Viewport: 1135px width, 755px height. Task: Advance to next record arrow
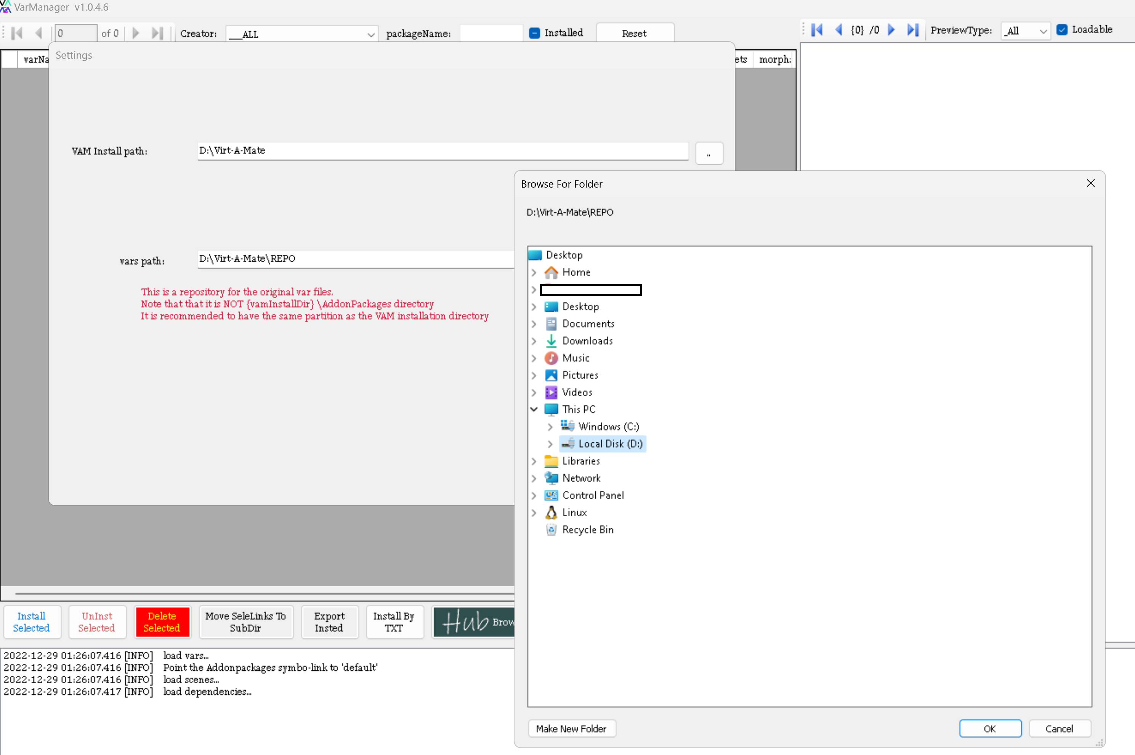click(135, 33)
